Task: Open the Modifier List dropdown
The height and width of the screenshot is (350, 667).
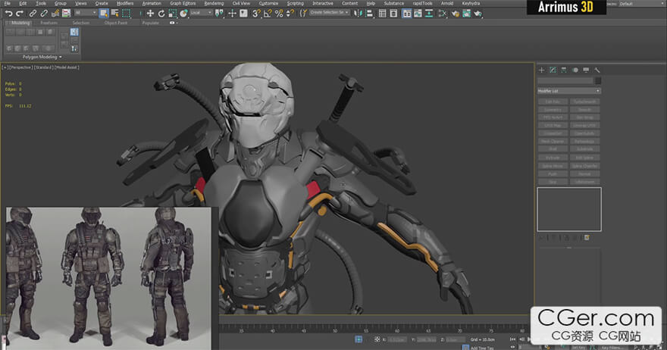Action: point(569,91)
